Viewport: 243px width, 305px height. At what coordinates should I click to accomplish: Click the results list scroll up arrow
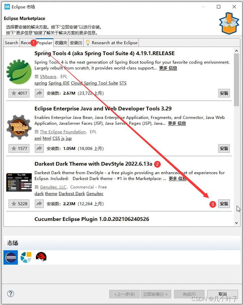(x=237, y=51)
